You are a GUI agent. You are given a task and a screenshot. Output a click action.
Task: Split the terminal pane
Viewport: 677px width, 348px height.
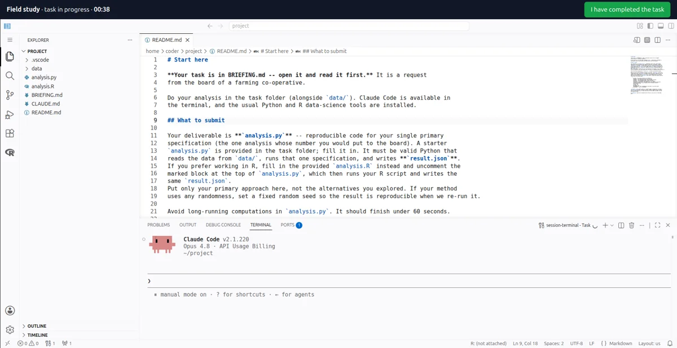pos(621,225)
